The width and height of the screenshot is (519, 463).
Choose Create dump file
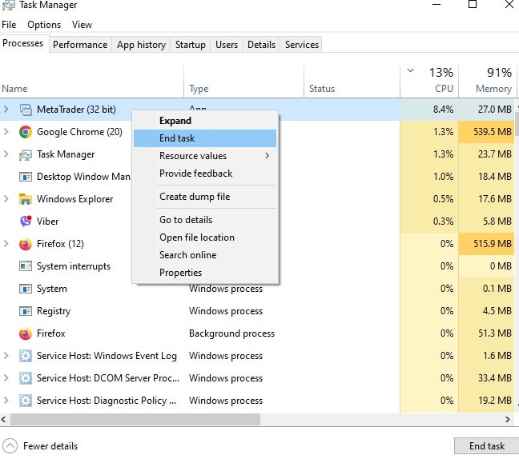pyautogui.click(x=205, y=197)
